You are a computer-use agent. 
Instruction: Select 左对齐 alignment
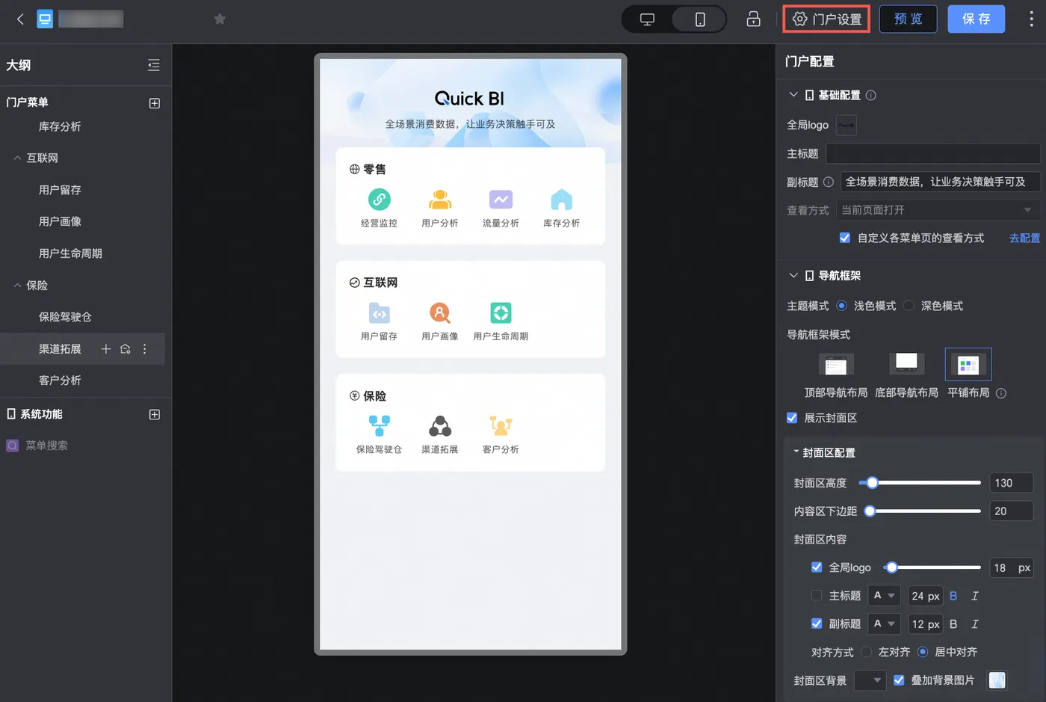(866, 652)
